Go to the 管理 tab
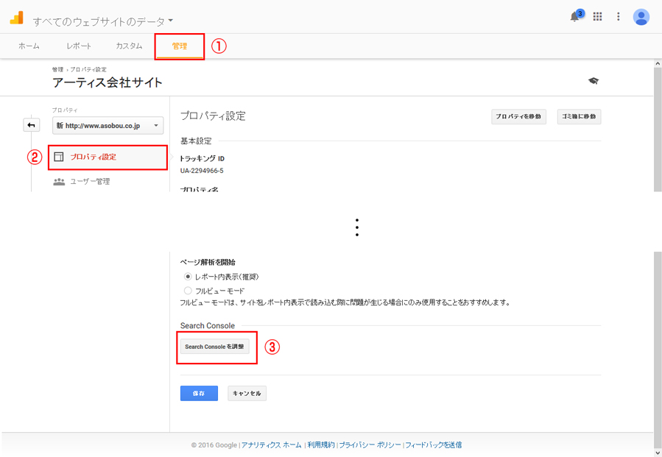 coord(180,46)
